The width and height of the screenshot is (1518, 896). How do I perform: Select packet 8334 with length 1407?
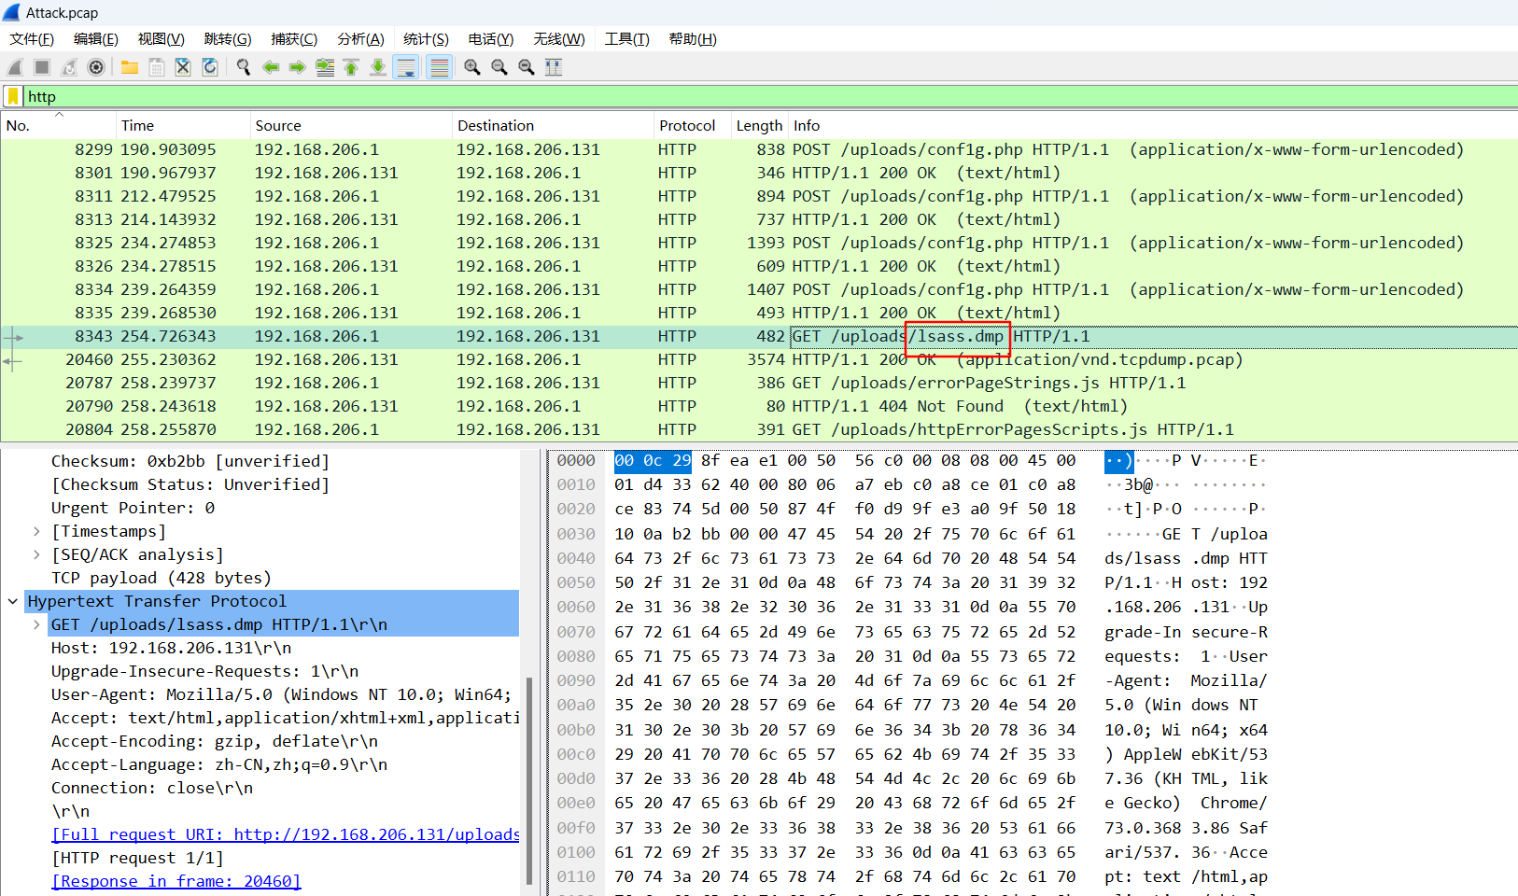point(759,289)
